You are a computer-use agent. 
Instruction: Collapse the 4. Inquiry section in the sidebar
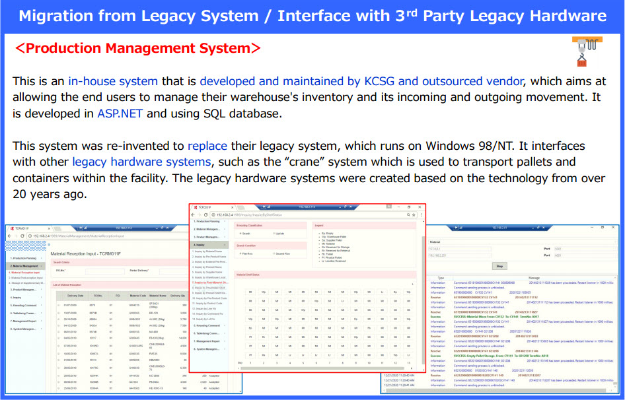pyautogui.click(x=207, y=245)
